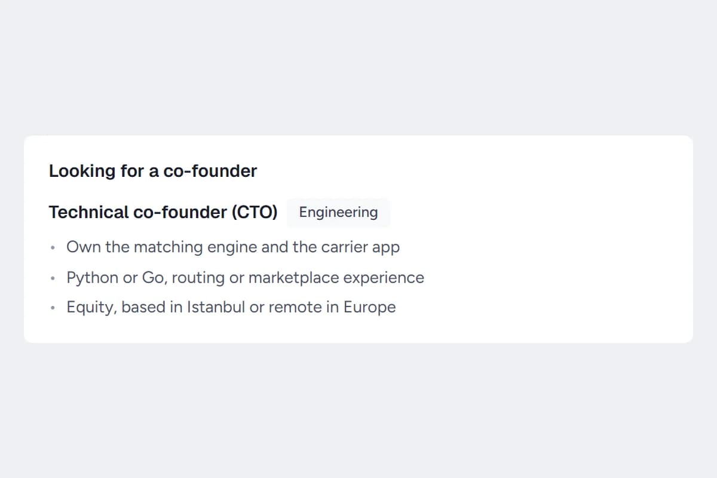Click empty card space right of Engineering tag

click(538, 212)
